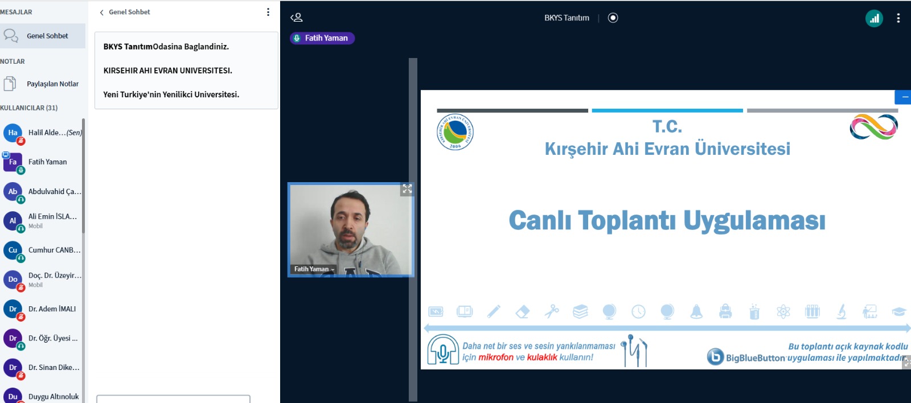911x403 pixels.
Task: Click fullscreen icon at slide corner
Action: click(906, 362)
